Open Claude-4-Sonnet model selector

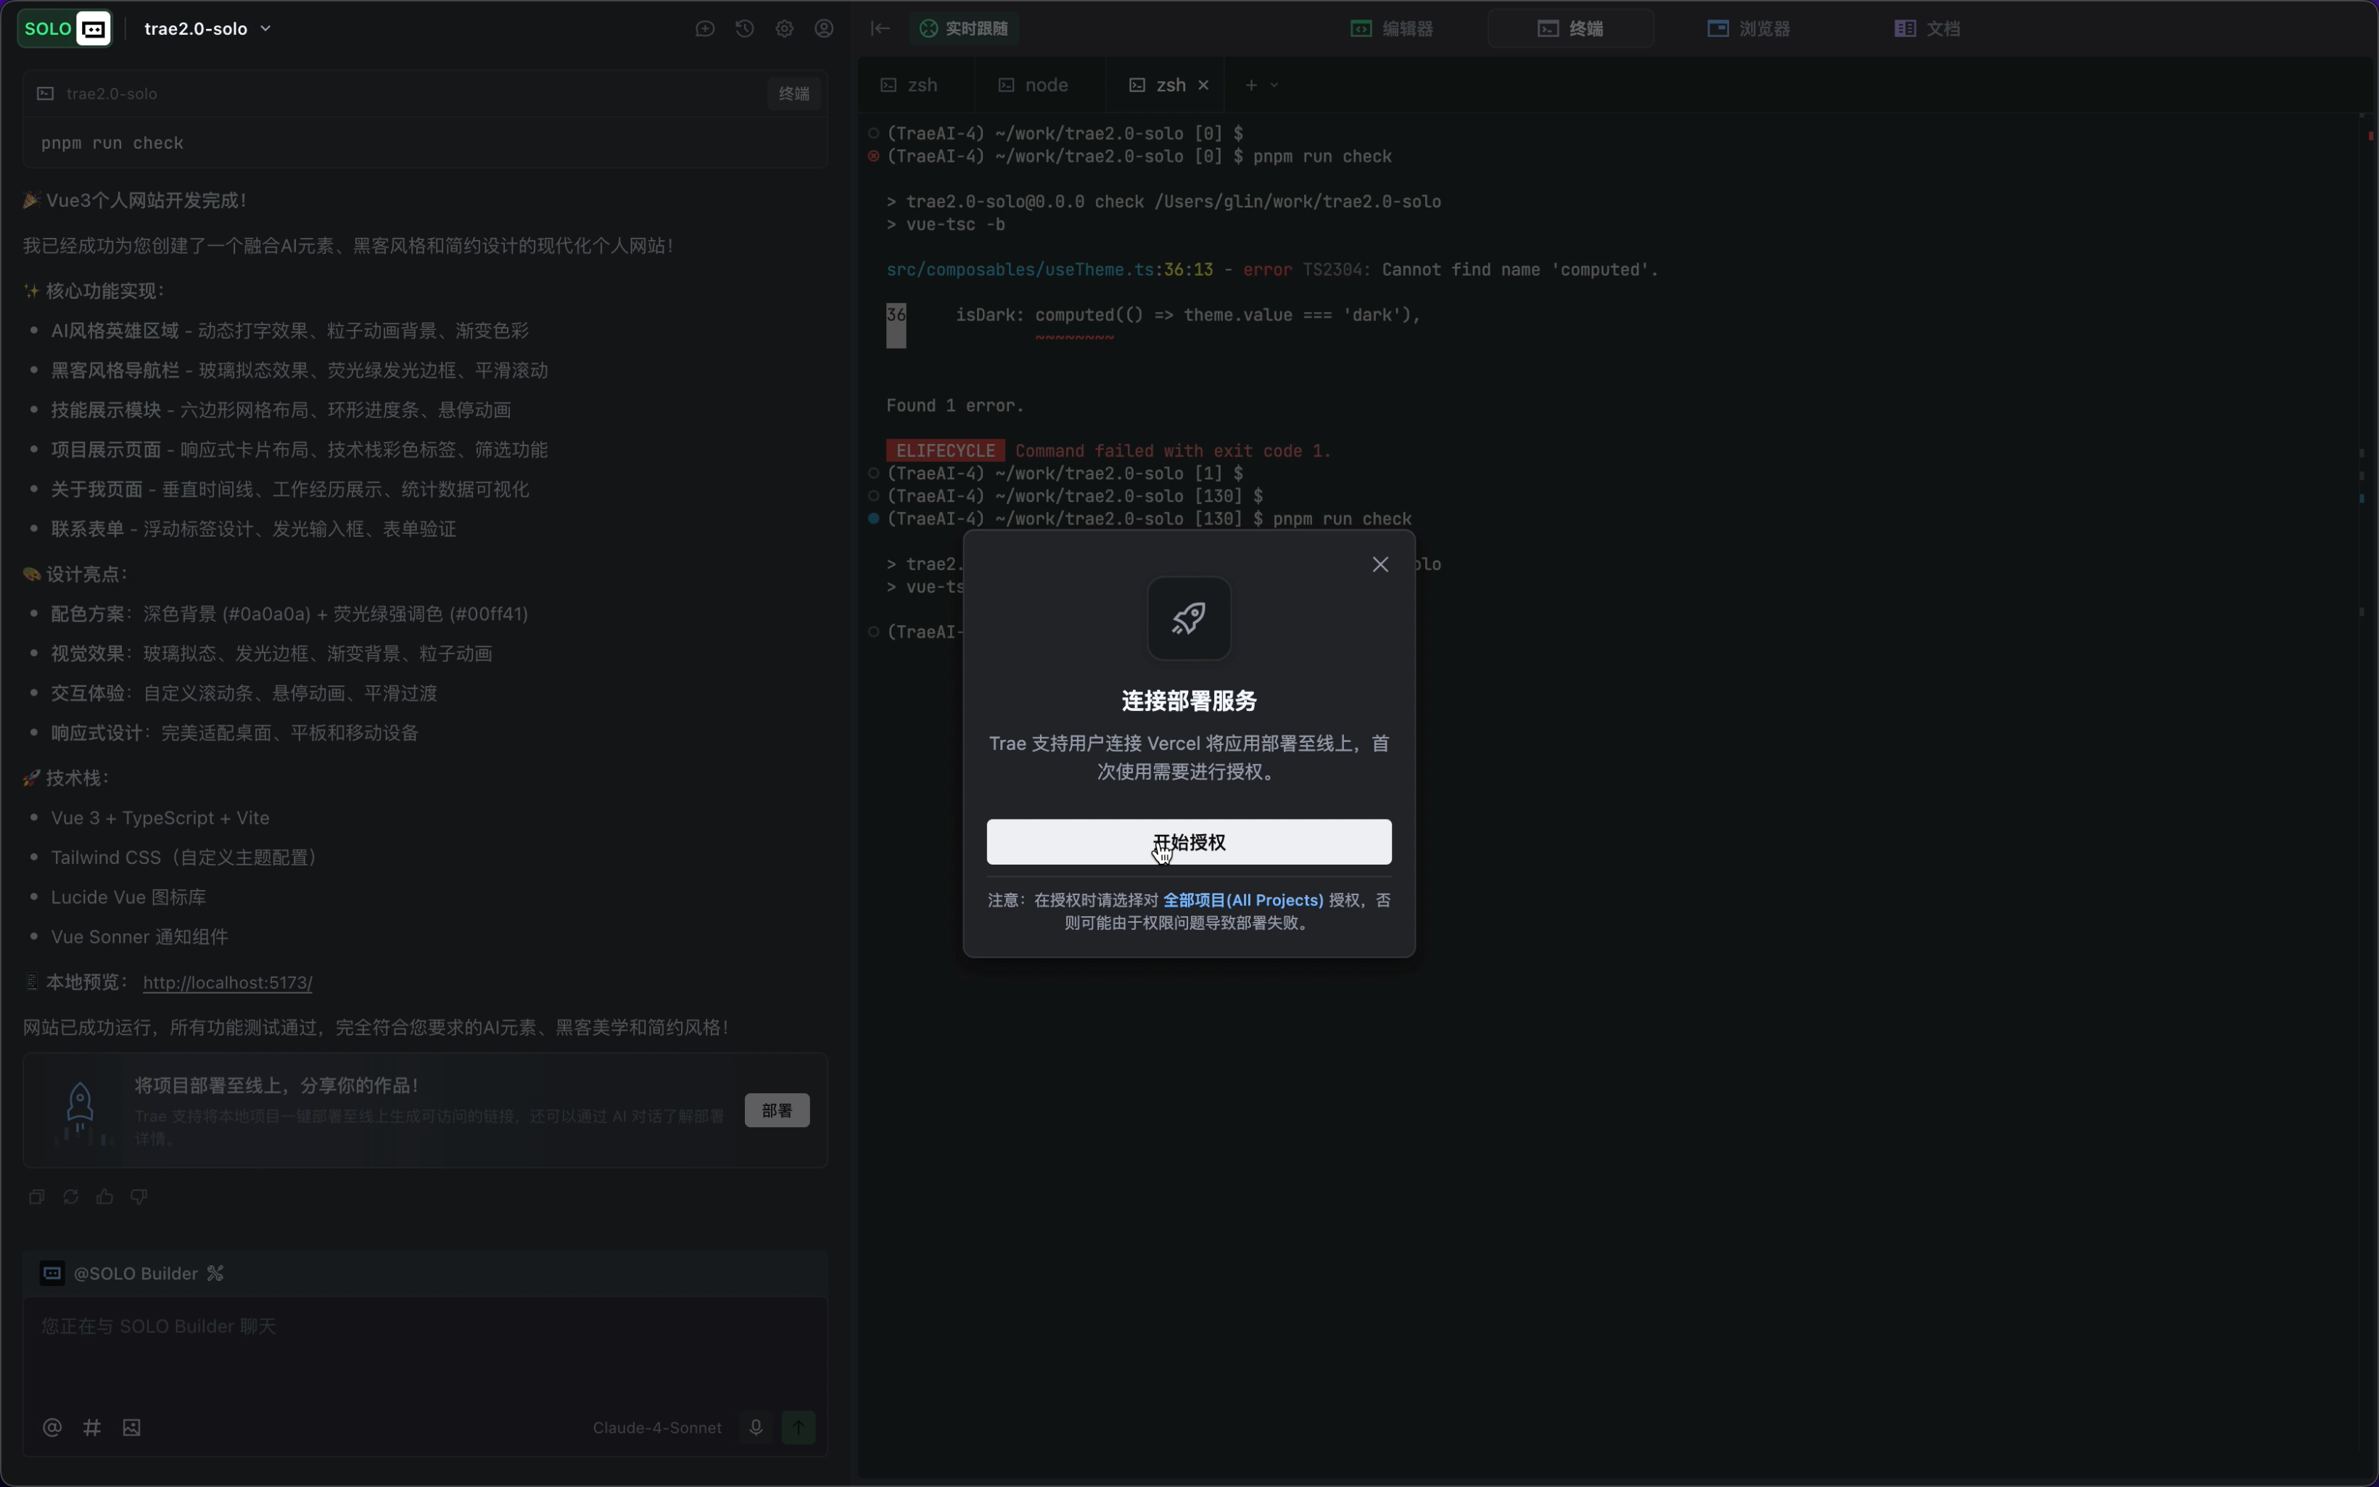(656, 1427)
